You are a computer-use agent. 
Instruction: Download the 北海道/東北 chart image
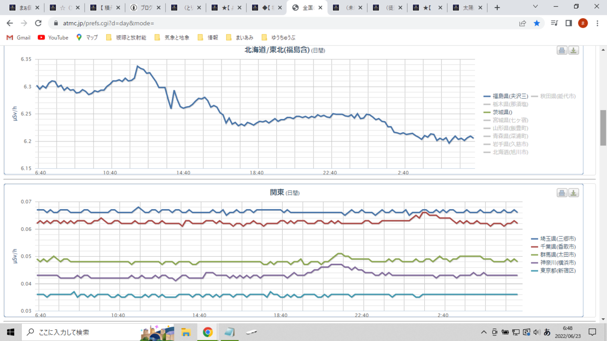pyautogui.click(x=573, y=50)
